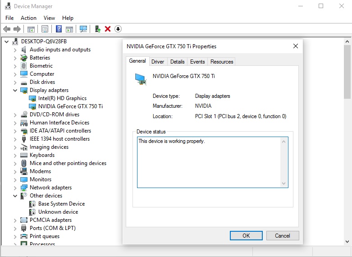Viewport: 352px width, 257px height.
Task: Click OK in the Properties dialog
Action: coord(246,236)
